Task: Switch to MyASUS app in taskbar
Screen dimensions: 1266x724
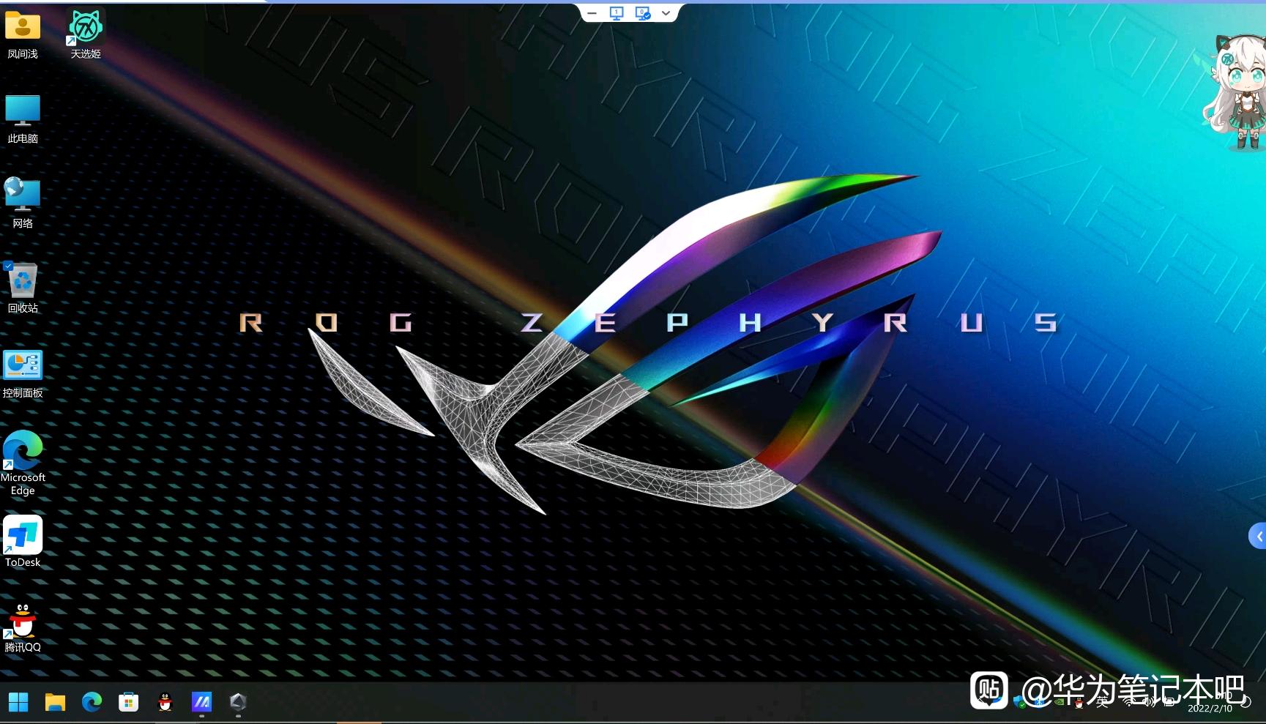Action: pos(201,702)
